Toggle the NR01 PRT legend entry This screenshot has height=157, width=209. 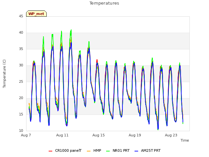click(x=118, y=150)
